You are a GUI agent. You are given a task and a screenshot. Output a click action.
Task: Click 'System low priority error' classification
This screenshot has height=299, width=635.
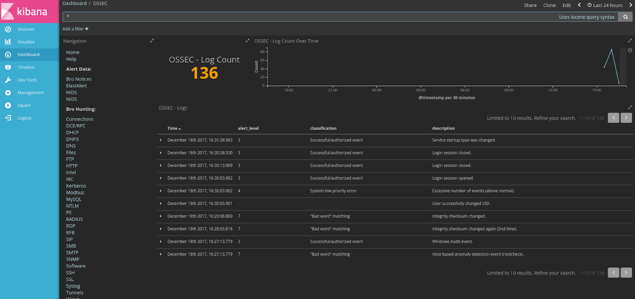[333, 191]
